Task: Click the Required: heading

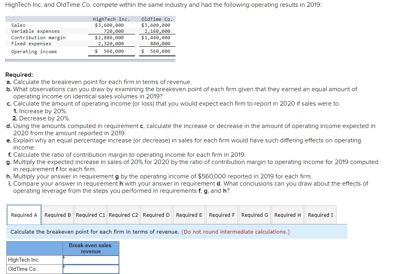Action: pyautogui.click(x=19, y=75)
